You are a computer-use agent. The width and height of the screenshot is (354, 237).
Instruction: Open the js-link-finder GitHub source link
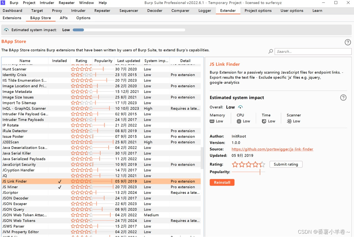tap(272, 149)
